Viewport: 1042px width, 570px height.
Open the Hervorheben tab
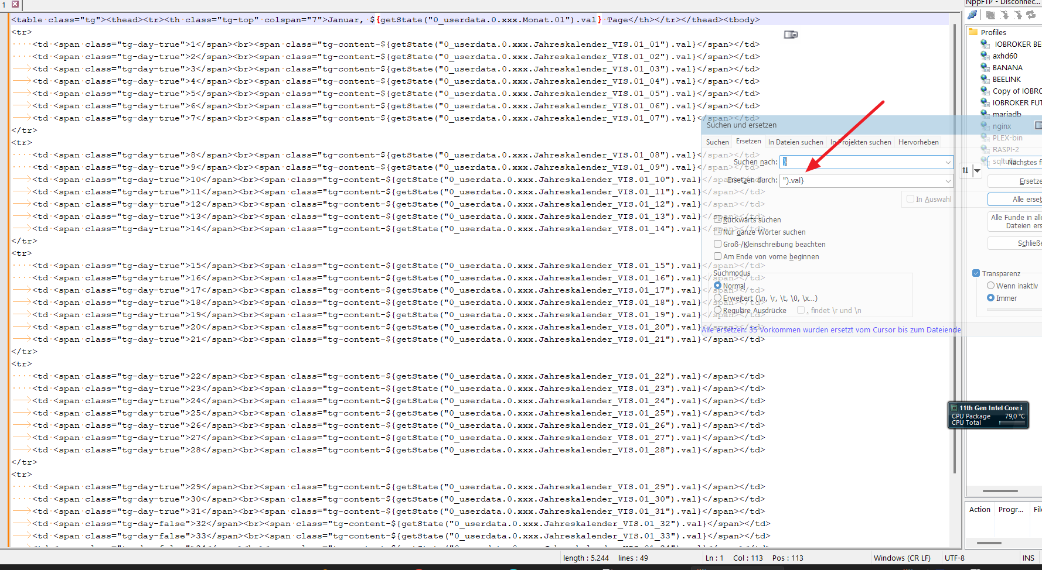(x=918, y=142)
